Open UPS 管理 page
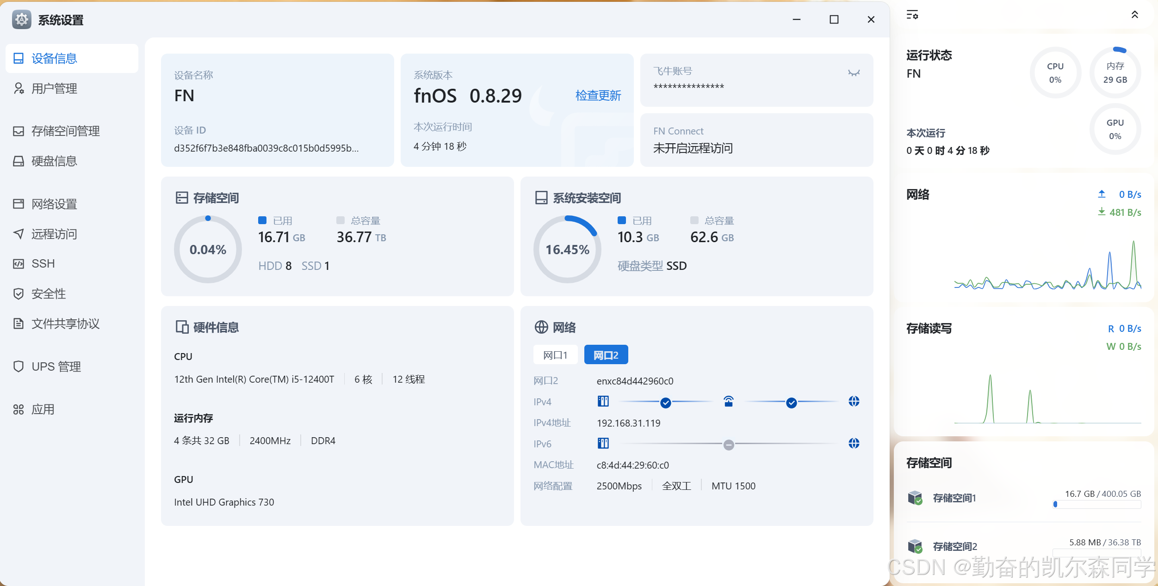 [56, 366]
